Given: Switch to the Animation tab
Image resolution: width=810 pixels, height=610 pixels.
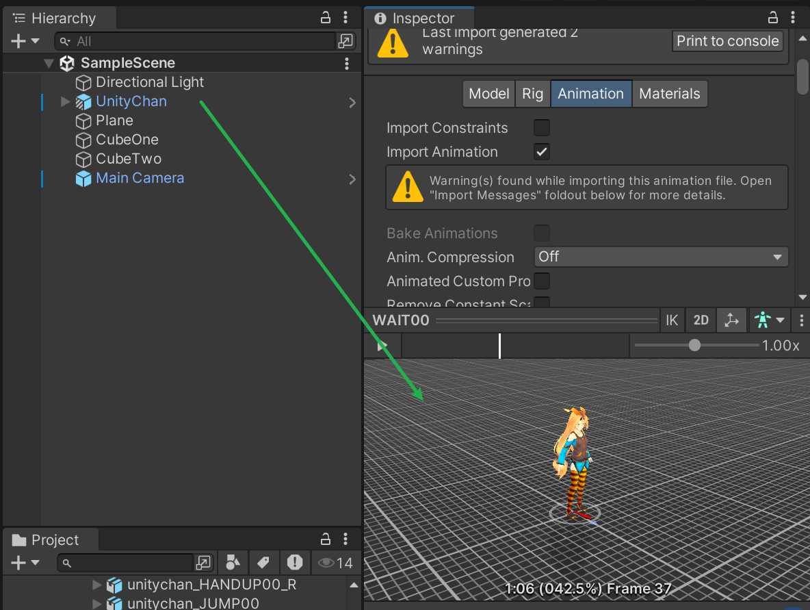Looking at the screenshot, I should click(x=591, y=94).
